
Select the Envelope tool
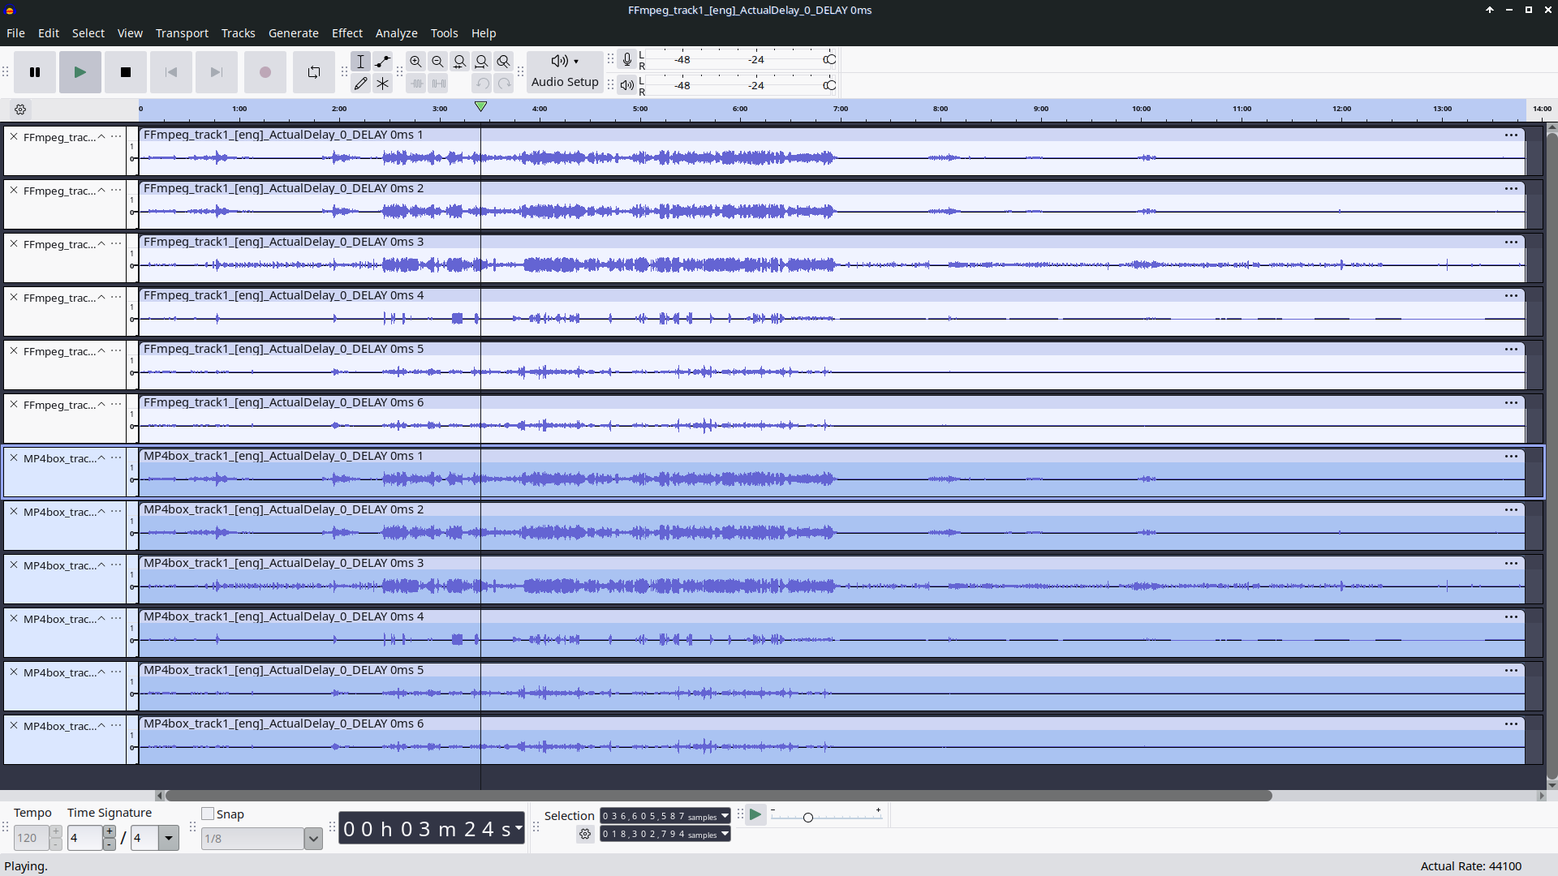tap(382, 62)
